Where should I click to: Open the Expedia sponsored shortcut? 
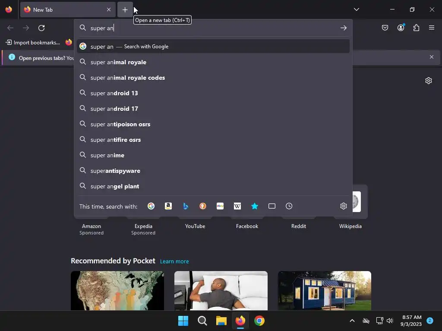click(143, 226)
